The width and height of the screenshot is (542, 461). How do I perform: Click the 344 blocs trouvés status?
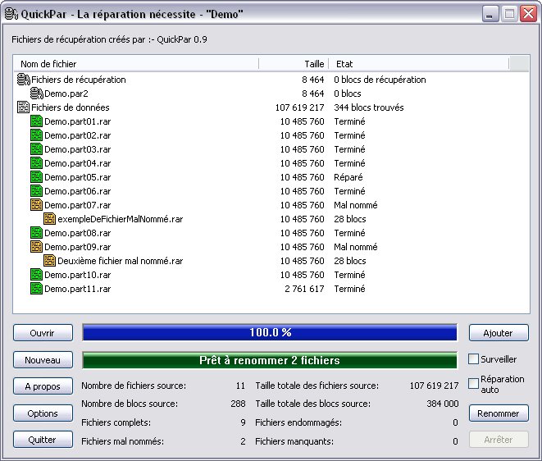click(x=368, y=107)
